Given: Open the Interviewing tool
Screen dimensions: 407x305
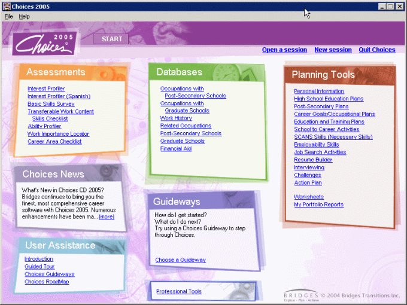Looking at the screenshot, I should (309, 167).
